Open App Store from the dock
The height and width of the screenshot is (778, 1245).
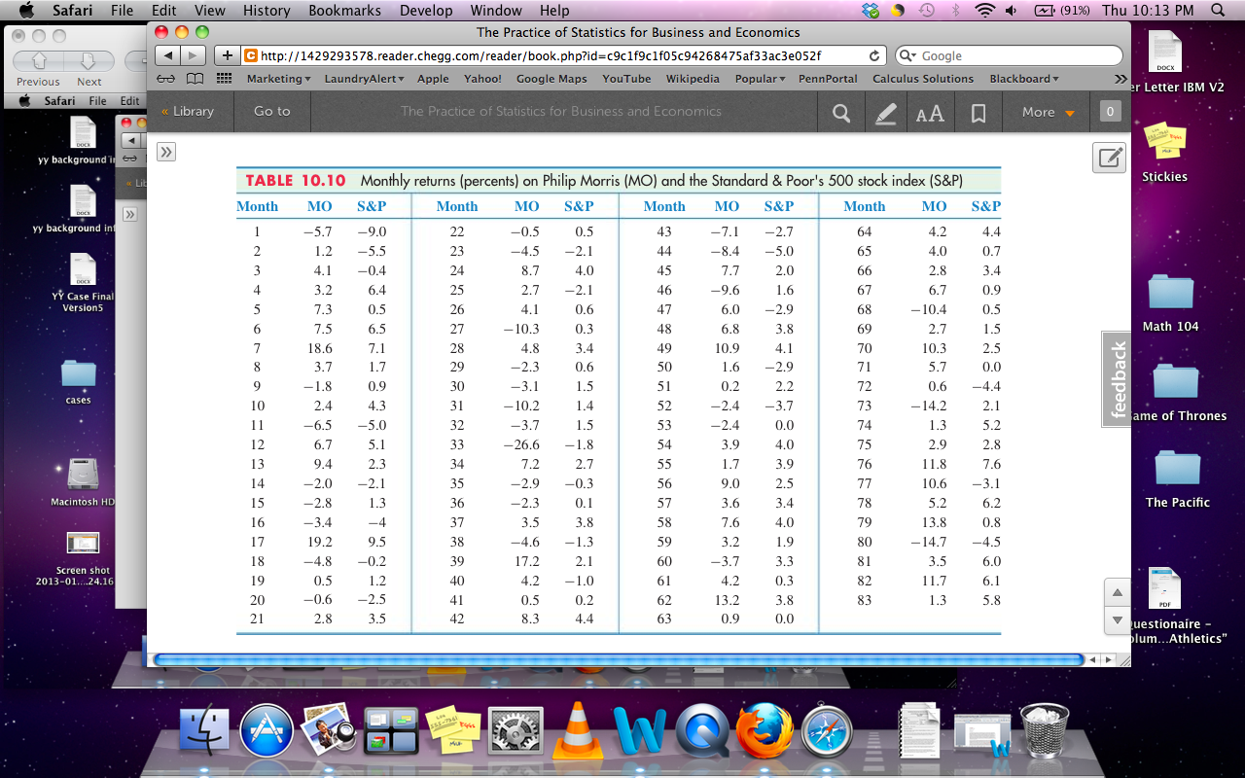tap(267, 730)
